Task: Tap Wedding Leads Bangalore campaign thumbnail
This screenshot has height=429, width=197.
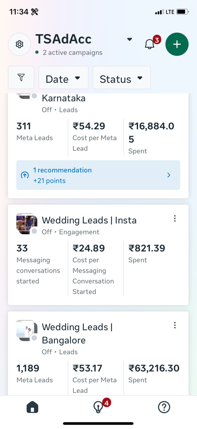Action: click(26, 330)
